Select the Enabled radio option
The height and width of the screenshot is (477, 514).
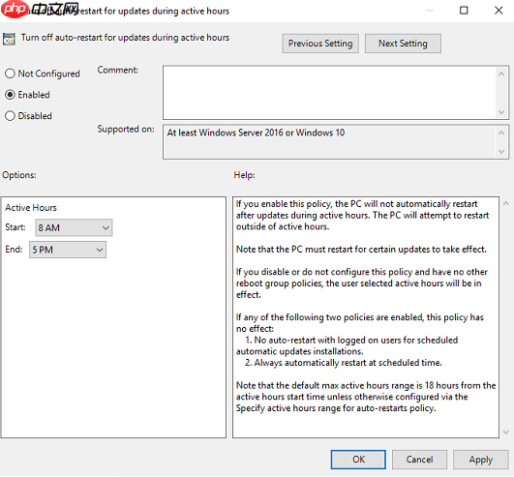point(10,95)
